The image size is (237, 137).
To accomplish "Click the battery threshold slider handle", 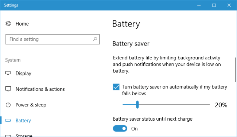I will [x=137, y=105].
